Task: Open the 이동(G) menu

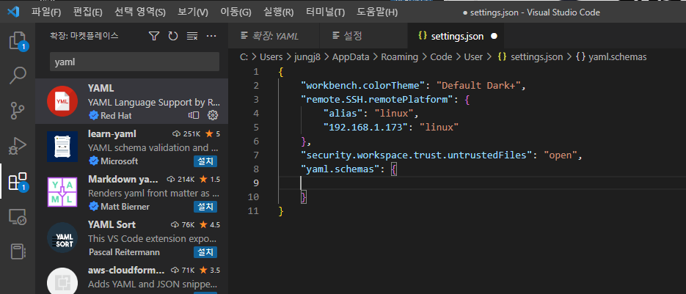Action: tap(236, 12)
